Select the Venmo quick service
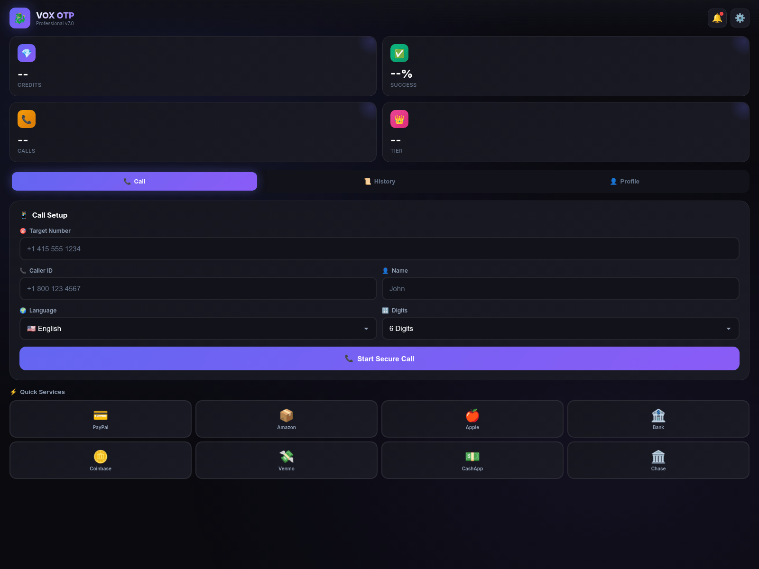Screen dimensions: 759x569 287,460
